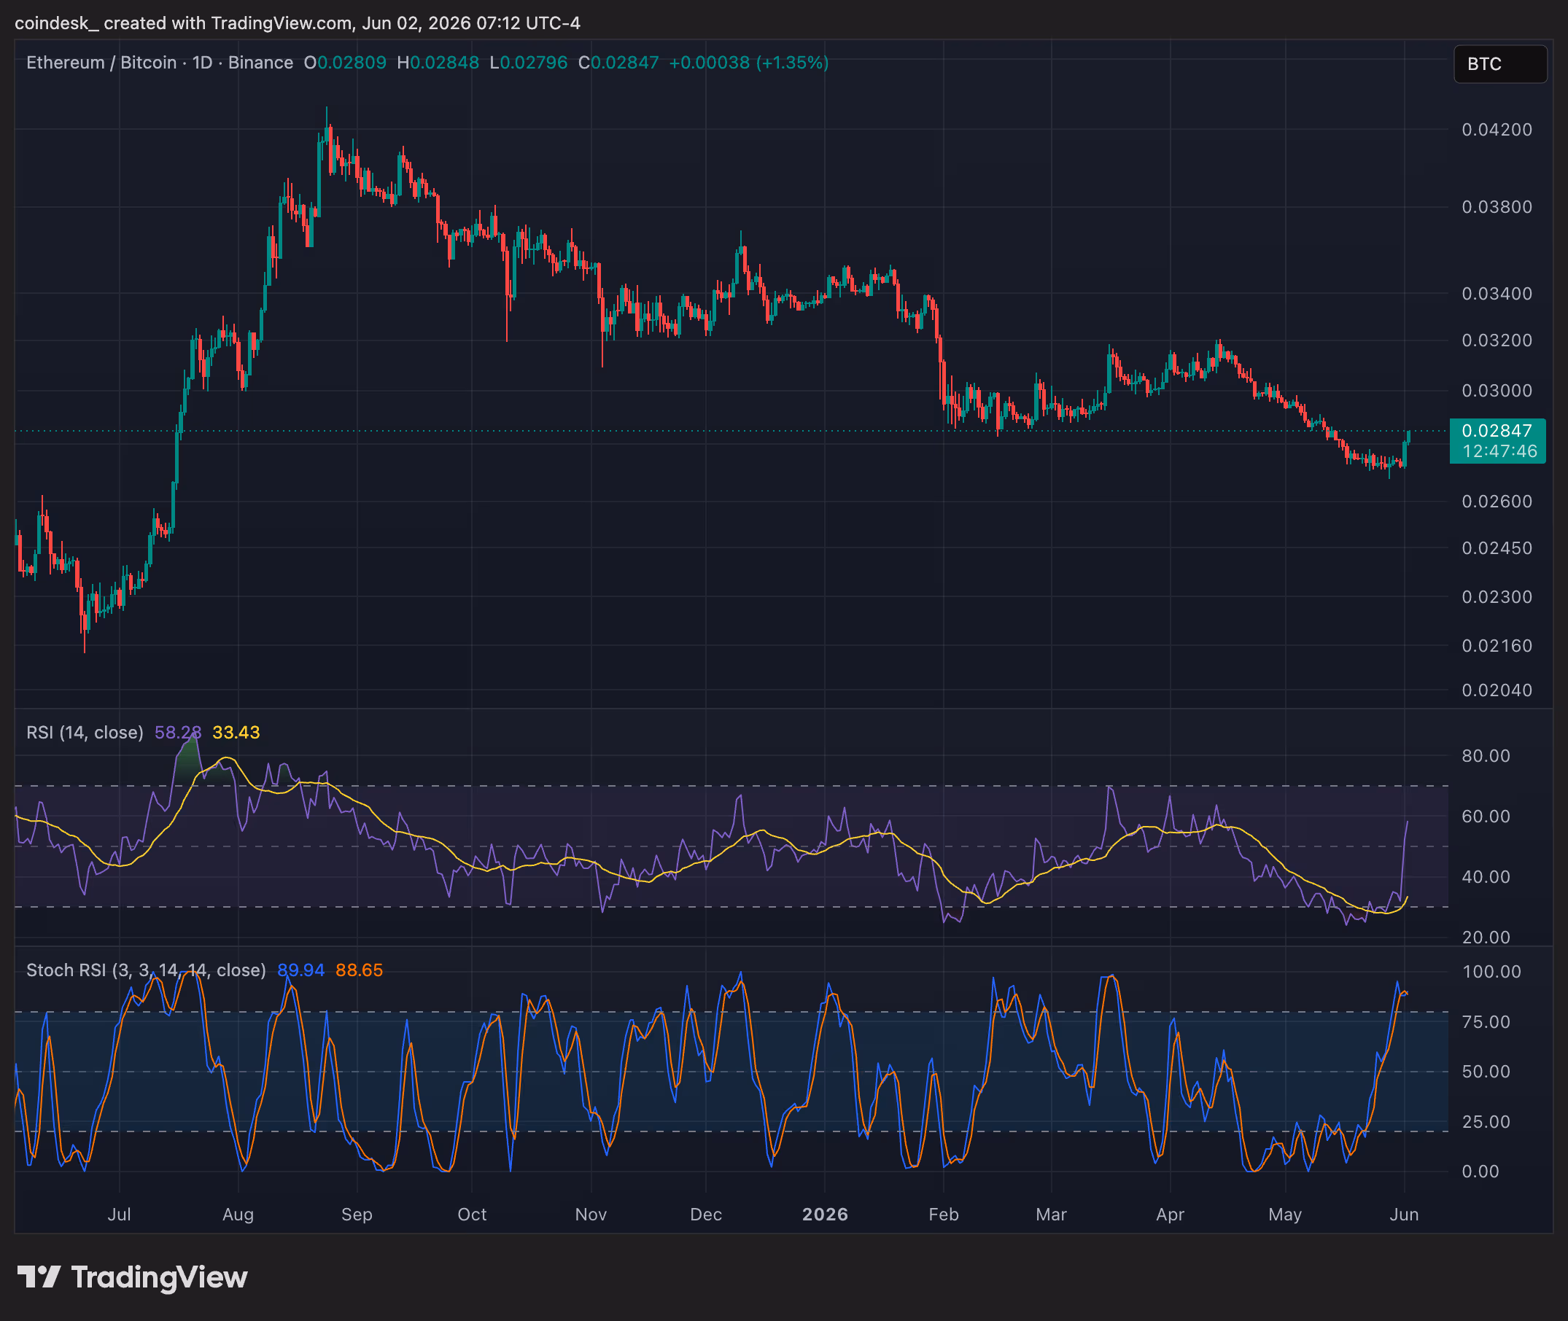This screenshot has height=1321, width=1568.
Task: Click the 0.03800 price axis label
Action: [x=1497, y=207]
